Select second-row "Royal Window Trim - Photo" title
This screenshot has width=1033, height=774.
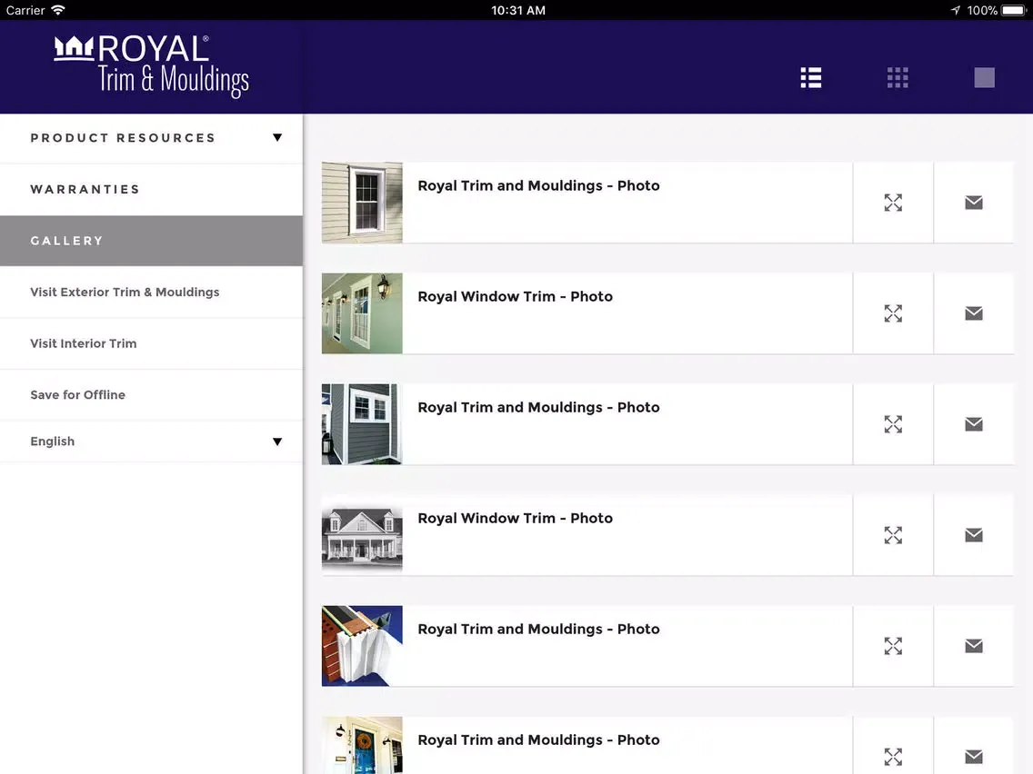[516, 297]
